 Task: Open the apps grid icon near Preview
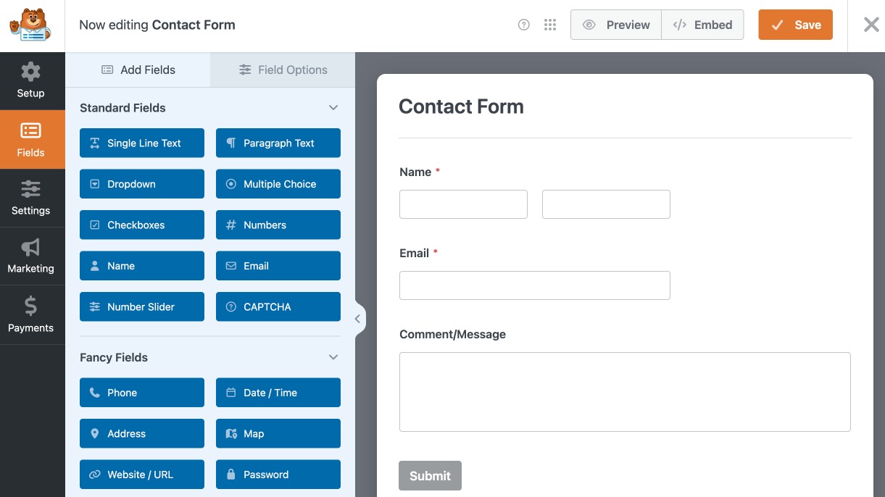click(550, 24)
